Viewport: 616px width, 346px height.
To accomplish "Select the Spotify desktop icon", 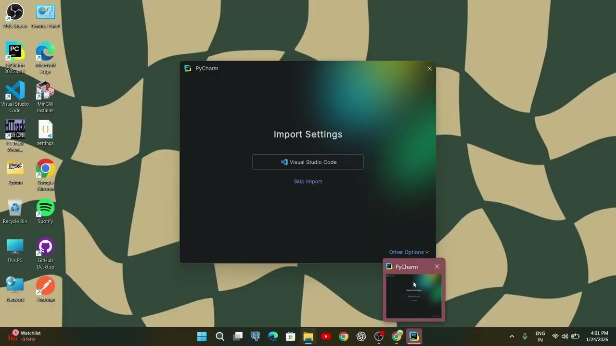I will [x=45, y=211].
